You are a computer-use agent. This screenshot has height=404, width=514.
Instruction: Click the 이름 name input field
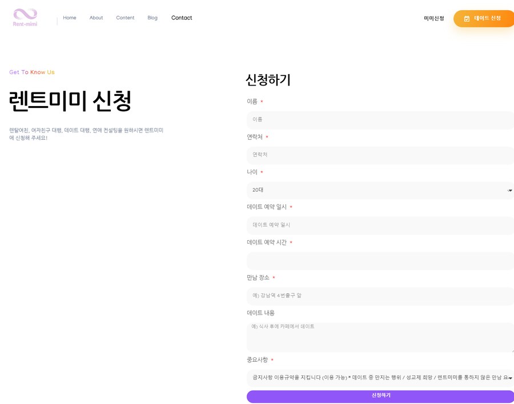(380, 119)
